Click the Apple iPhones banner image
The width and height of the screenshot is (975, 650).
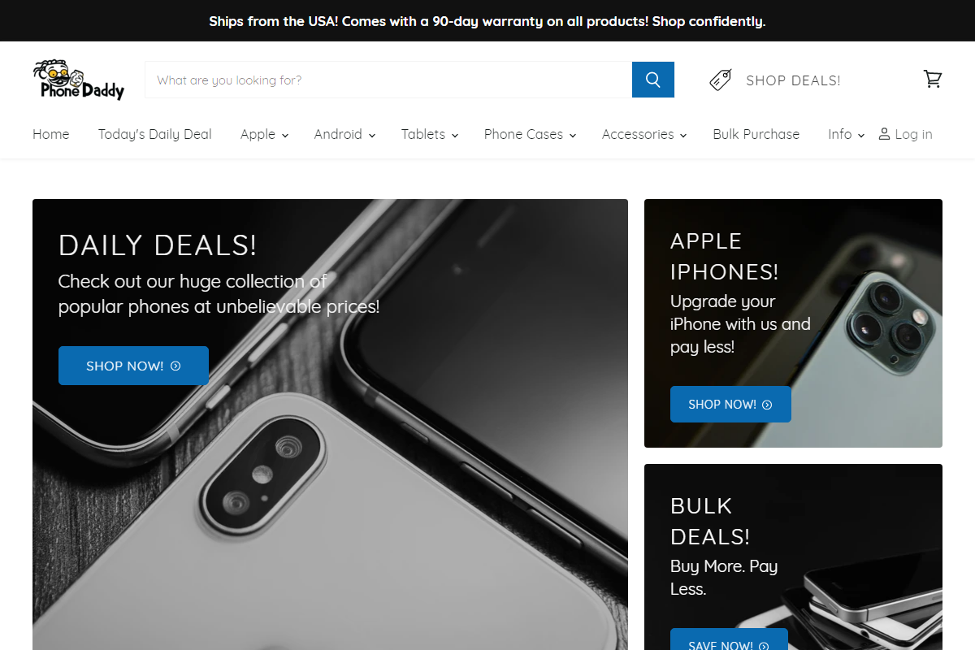pos(793,323)
